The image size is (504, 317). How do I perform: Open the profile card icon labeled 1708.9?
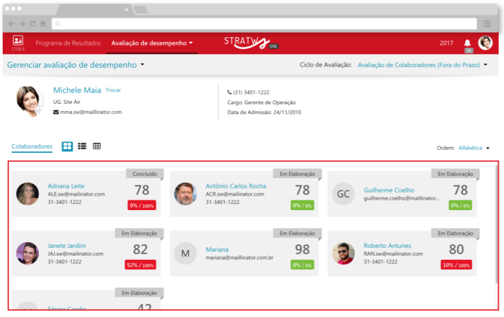[18, 43]
